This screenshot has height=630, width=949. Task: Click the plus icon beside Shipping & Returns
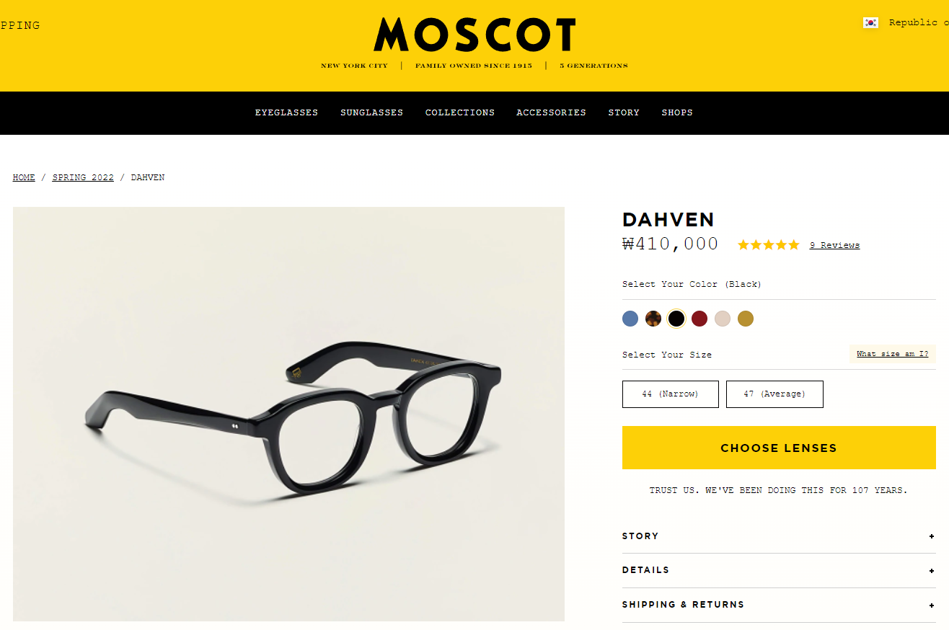932,605
